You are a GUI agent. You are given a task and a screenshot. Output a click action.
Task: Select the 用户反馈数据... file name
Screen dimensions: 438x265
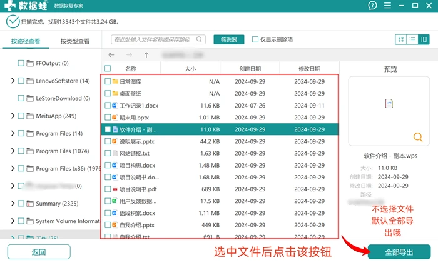[138, 201]
